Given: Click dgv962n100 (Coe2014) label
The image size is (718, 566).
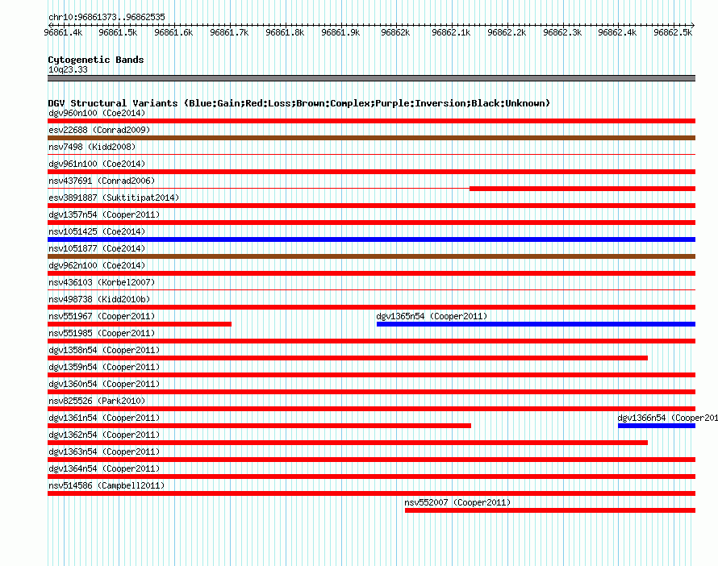Looking at the screenshot, I should [x=97, y=265].
